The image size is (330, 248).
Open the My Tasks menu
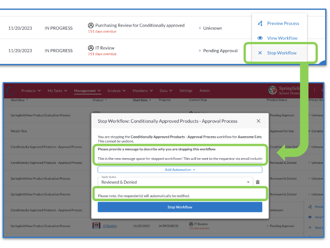57,91
